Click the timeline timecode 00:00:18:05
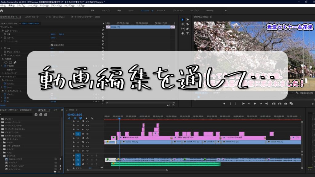 (x=74, y=115)
